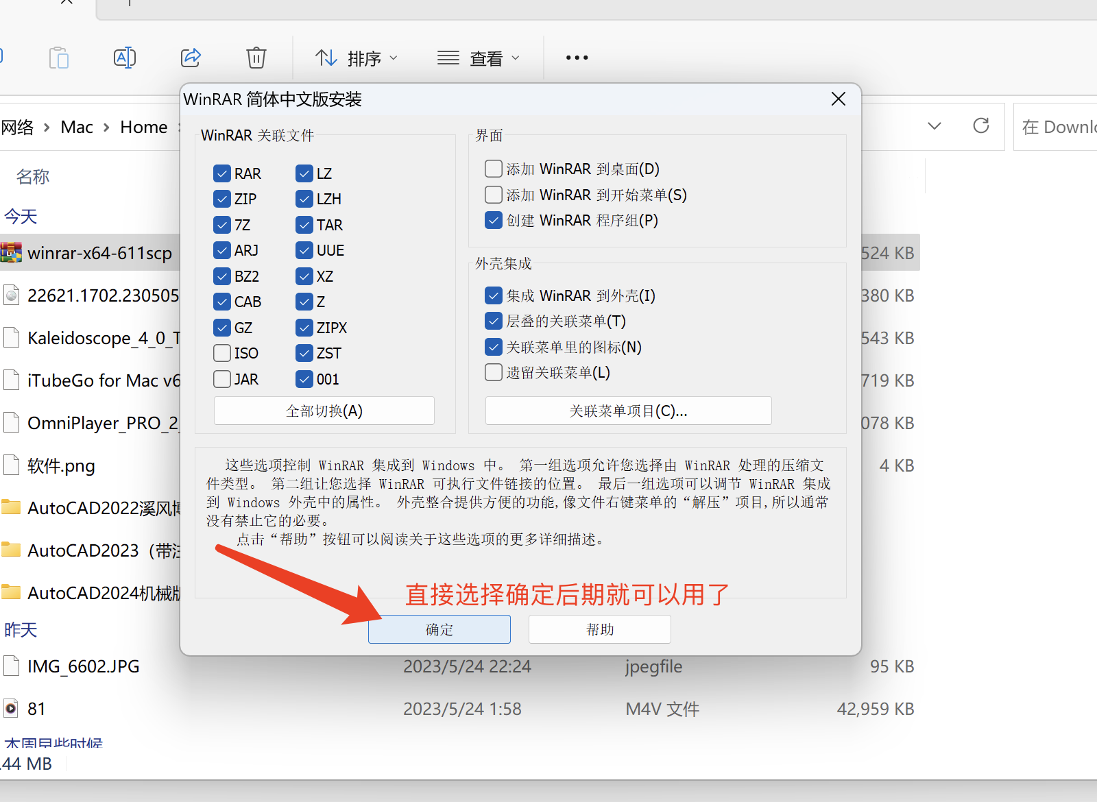Click the paste icon in Explorer toolbar
Screen dimensions: 1097x802
[59, 58]
